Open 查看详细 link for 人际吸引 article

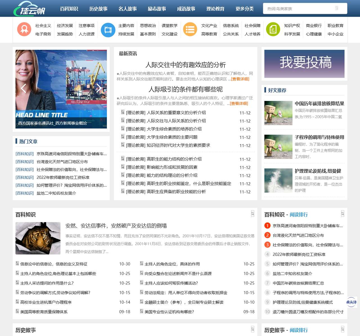[x=239, y=103]
